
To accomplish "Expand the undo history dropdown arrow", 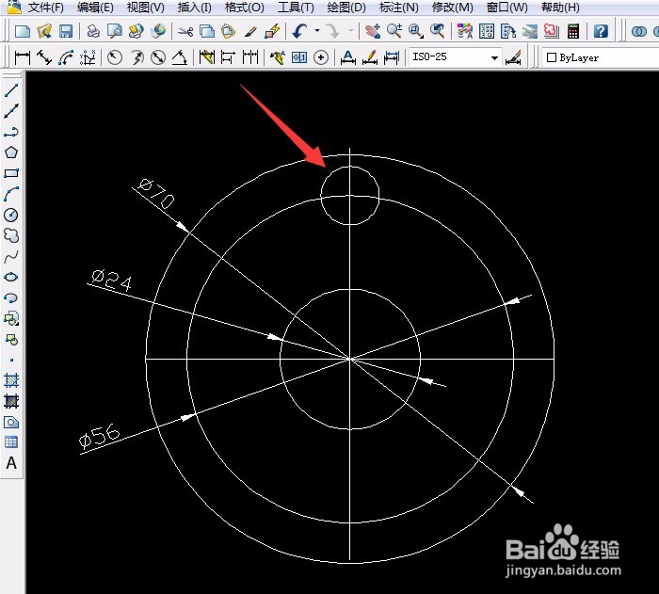I will pyautogui.click(x=317, y=31).
